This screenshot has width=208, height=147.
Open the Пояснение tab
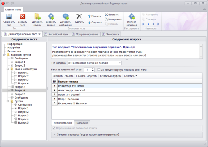tap(82, 123)
